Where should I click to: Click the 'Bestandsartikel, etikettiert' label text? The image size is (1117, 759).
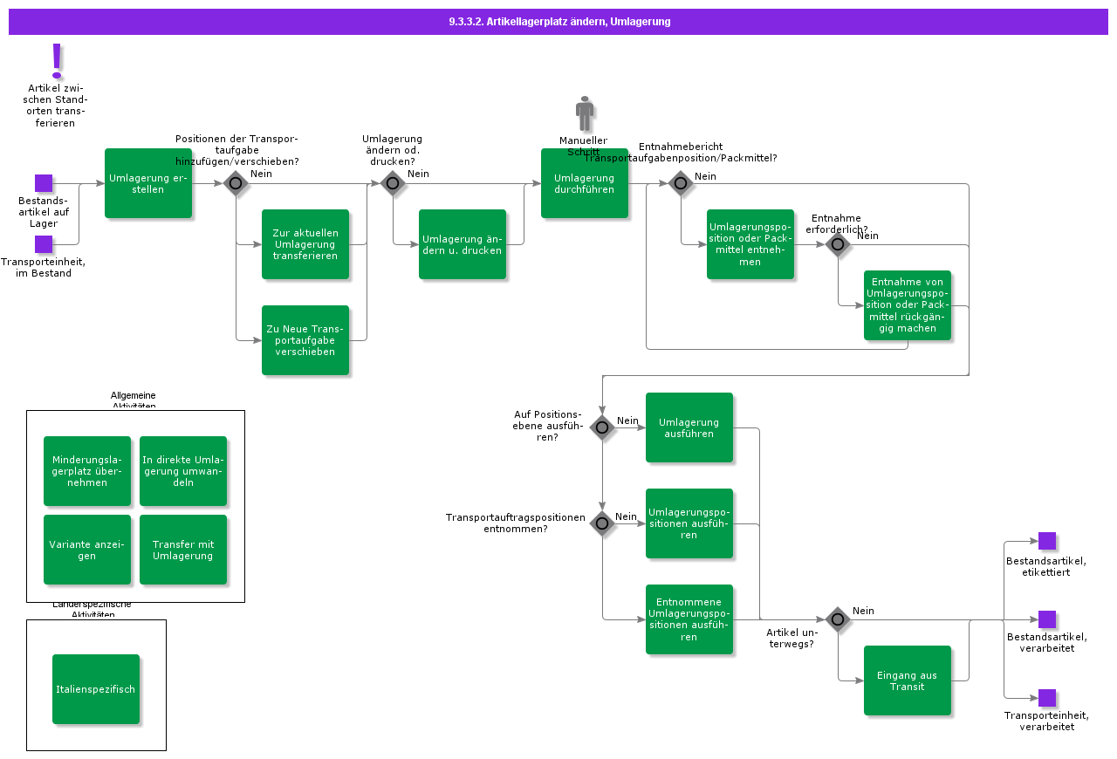pos(1046,566)
